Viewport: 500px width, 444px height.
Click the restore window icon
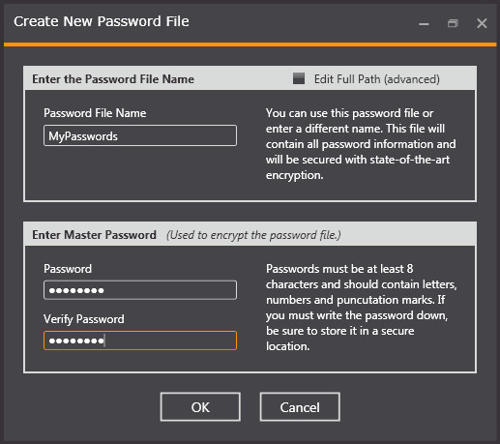coord(453,23)
